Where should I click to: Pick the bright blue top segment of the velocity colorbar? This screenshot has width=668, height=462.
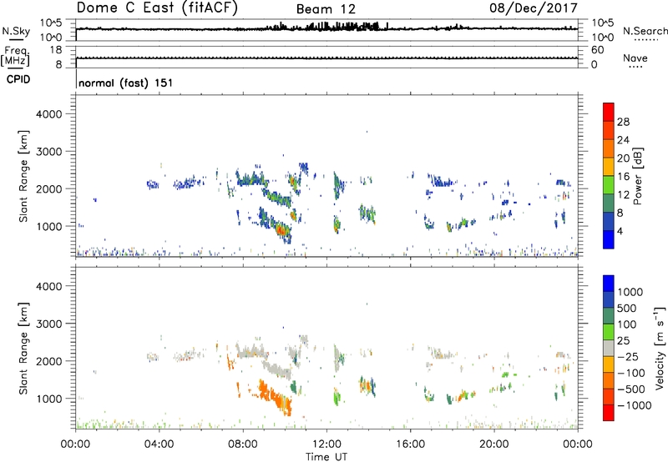click(609, 284)
